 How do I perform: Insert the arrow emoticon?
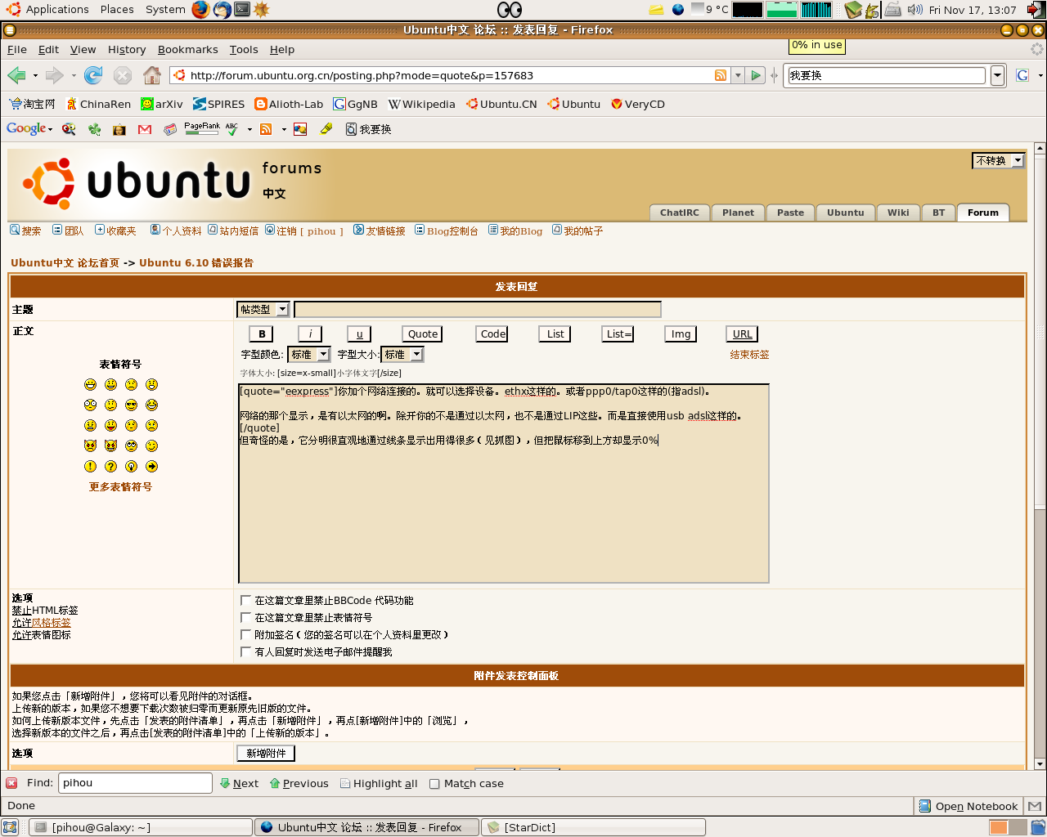pyautogui.click(x=151, y=466)
